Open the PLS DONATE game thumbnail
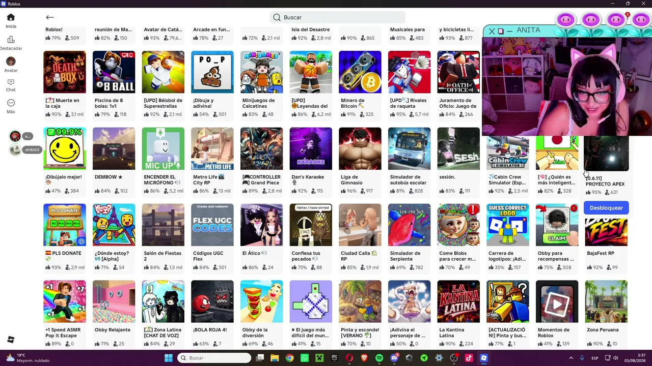Image resolution: width=652 pixels, height=366 pixels. click(65, 225)
